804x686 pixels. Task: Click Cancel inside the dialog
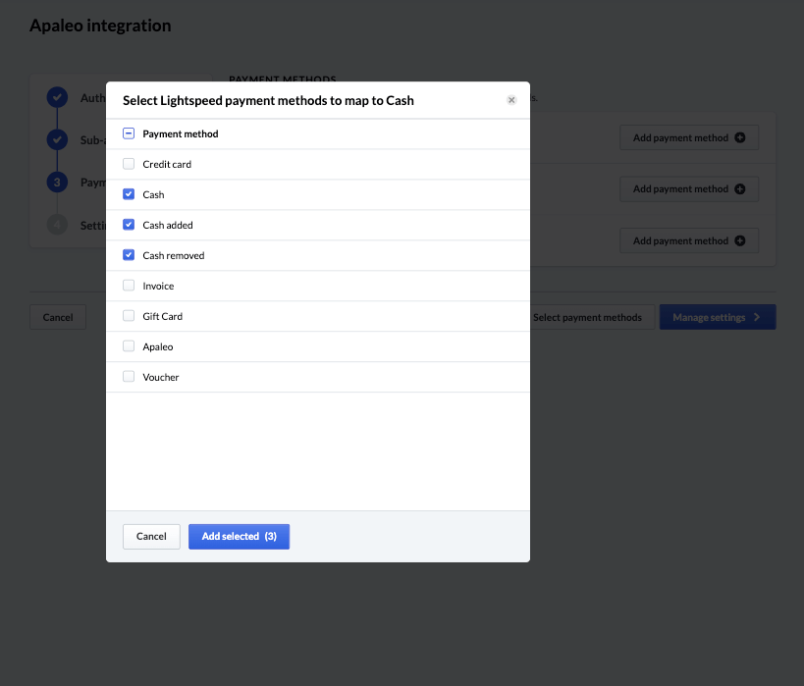151,536
